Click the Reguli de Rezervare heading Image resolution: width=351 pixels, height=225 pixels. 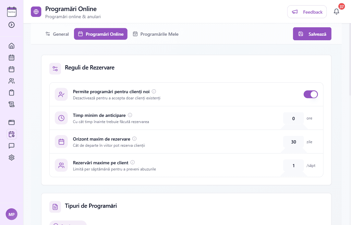click(x=90, y=68)
